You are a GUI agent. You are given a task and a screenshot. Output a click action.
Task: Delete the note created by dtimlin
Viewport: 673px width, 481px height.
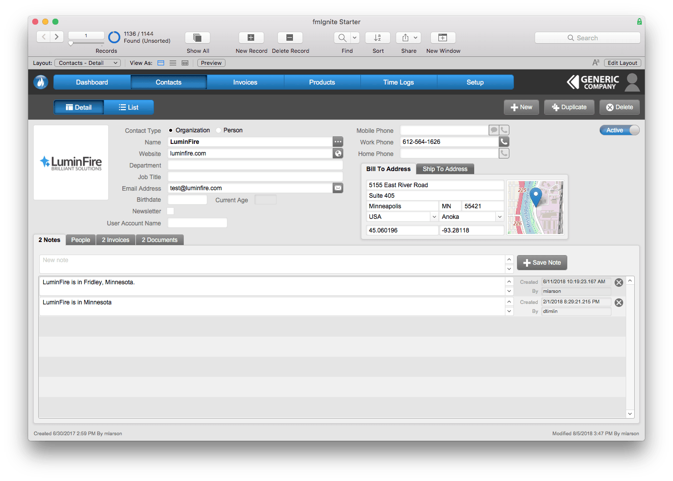619,303
